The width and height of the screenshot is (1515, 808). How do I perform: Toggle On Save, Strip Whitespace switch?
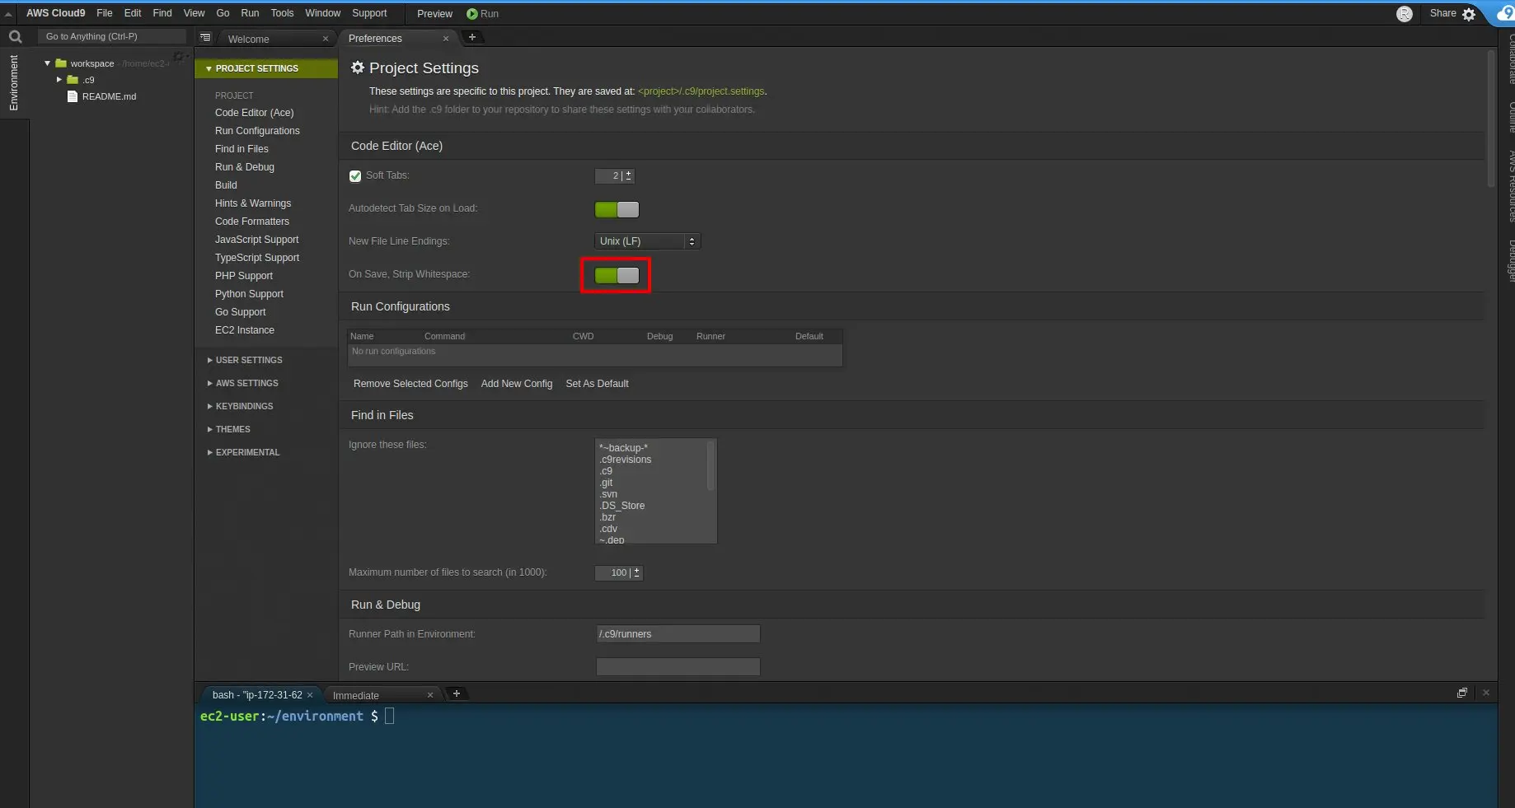(x=617, y=275)
